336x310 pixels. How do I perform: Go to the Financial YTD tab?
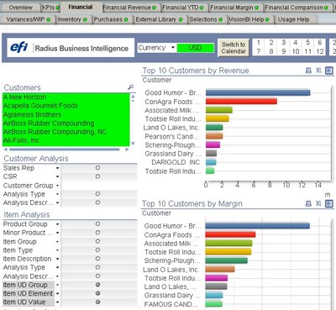[183, 8]
